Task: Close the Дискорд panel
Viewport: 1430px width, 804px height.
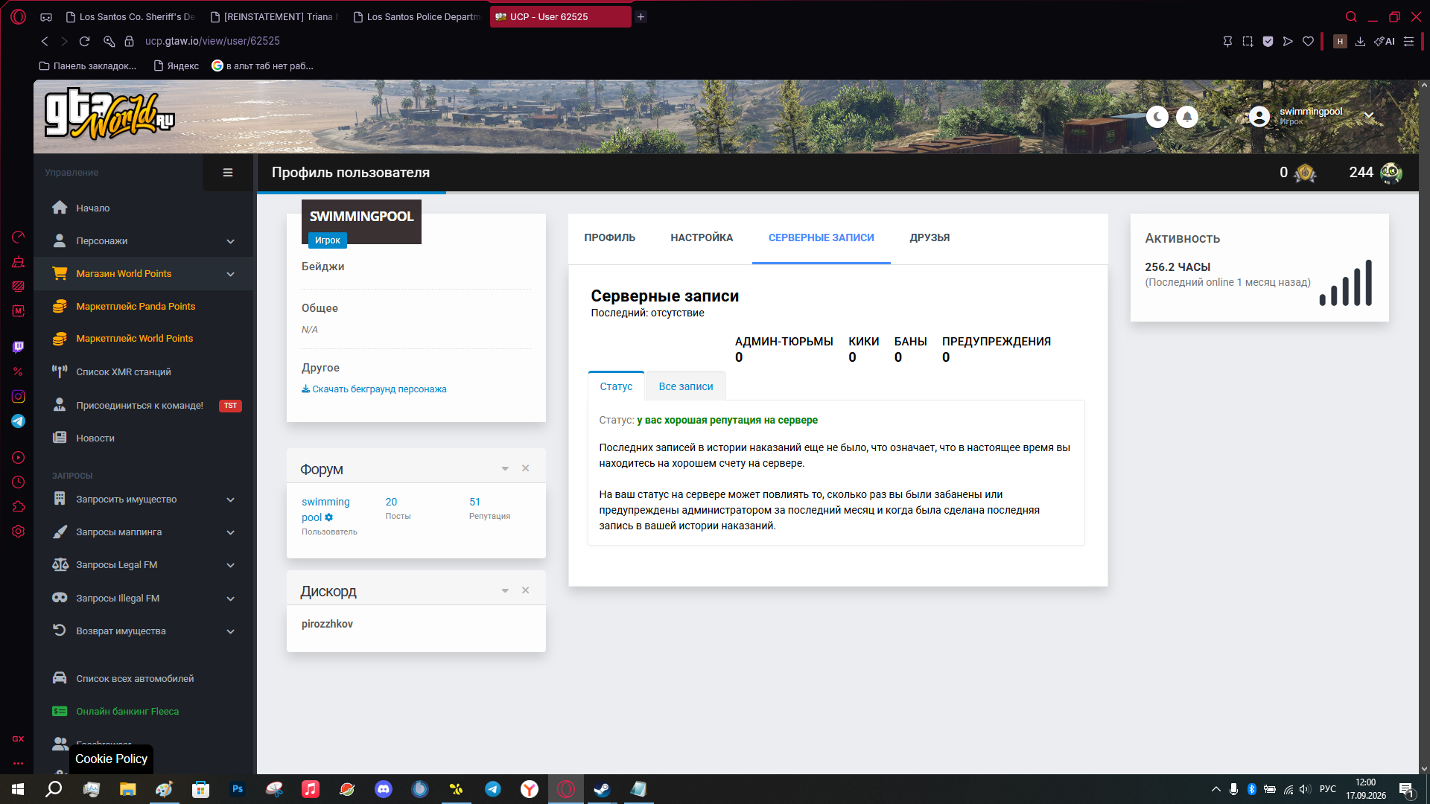Action: (525, 590)
